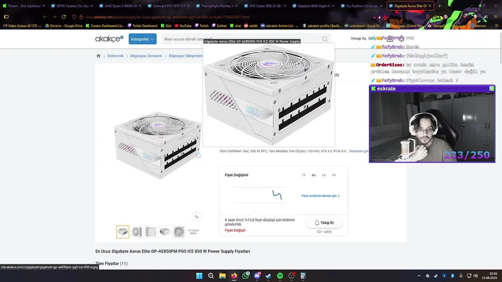Switch to 5070ti Fiyatları tab
The height and width of the screenshot is (282, 502).
[72, 6]
